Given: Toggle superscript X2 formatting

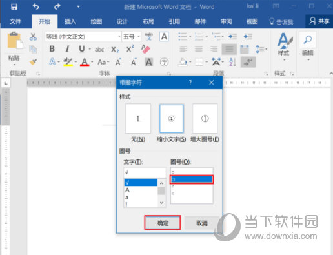Looking at the screenshot, I should (130, 49).
